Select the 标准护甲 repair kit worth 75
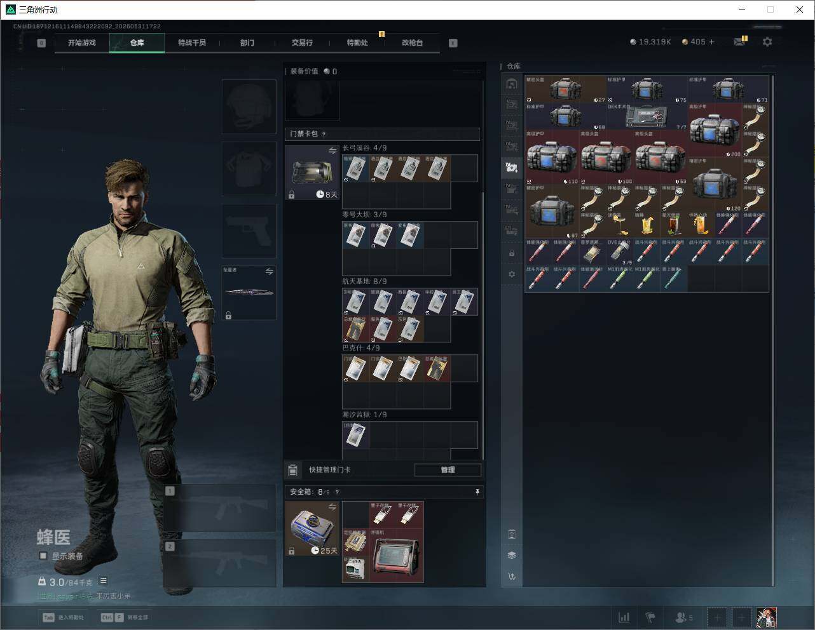 click(x=647, y=90)
